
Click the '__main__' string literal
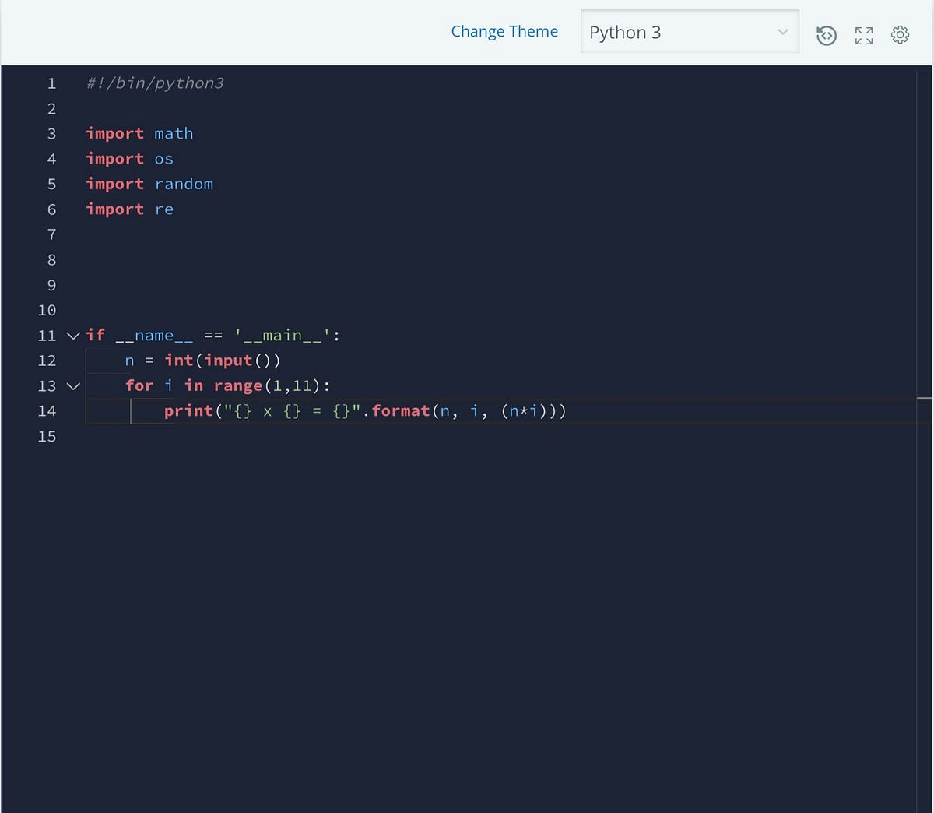pyautogui.click(x=283, y=336)
